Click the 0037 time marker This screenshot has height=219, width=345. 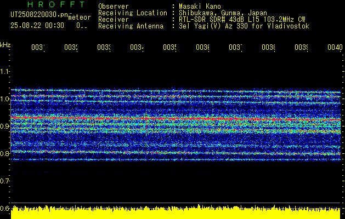click(235, 47)
